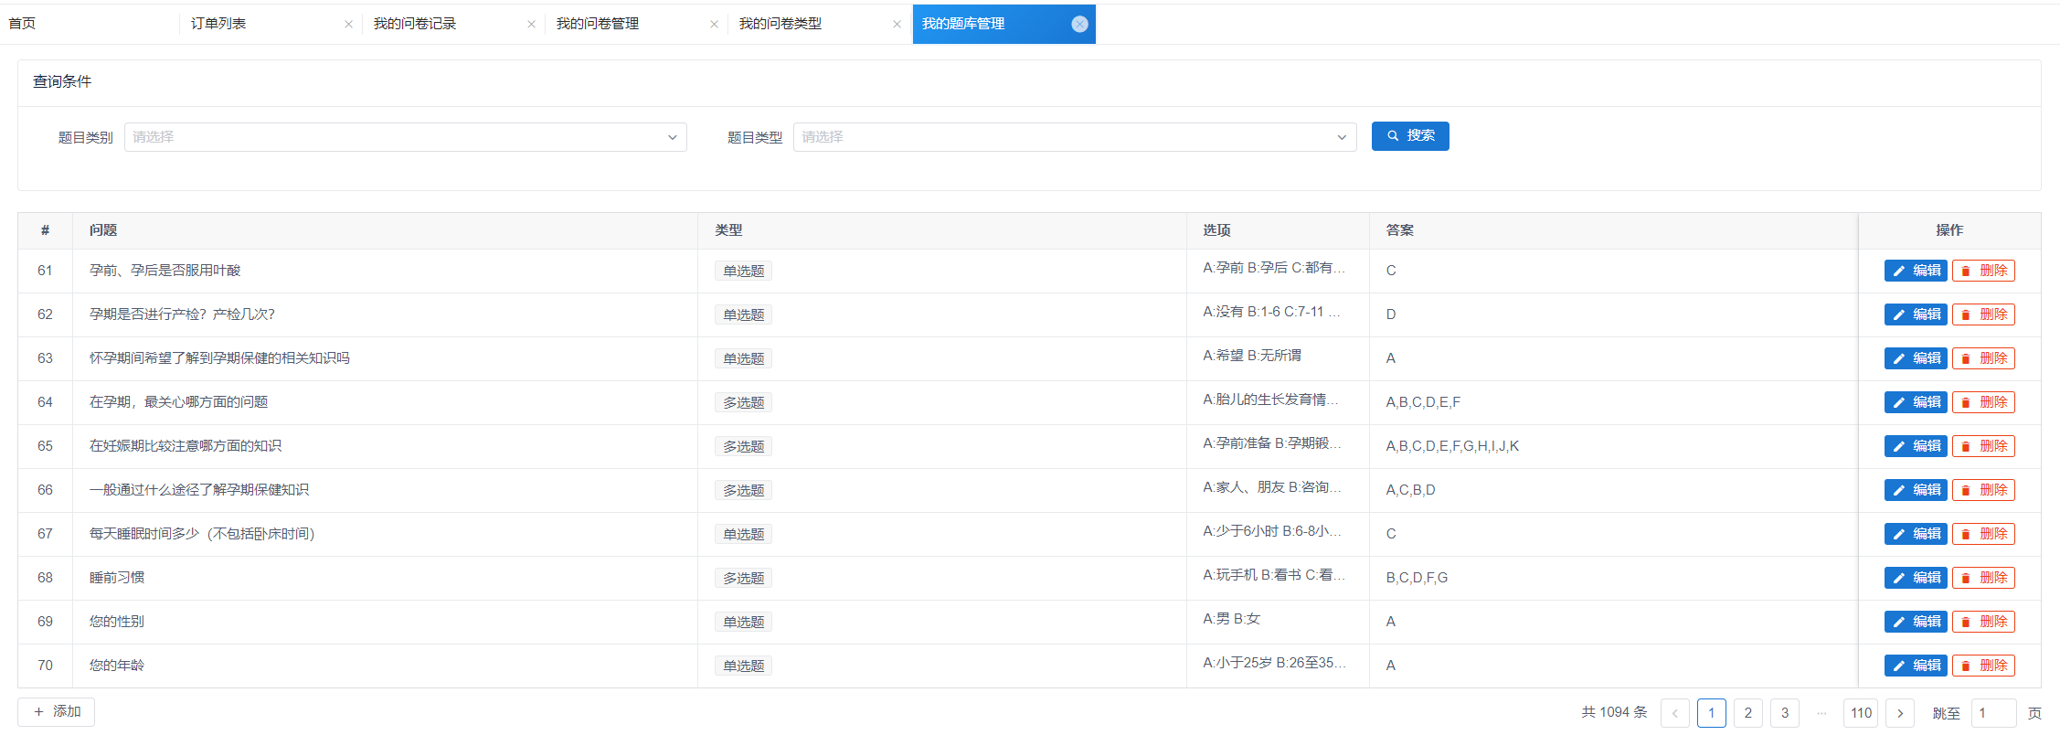
Task: Jump to last page 110
Action: coord(1861,713)
